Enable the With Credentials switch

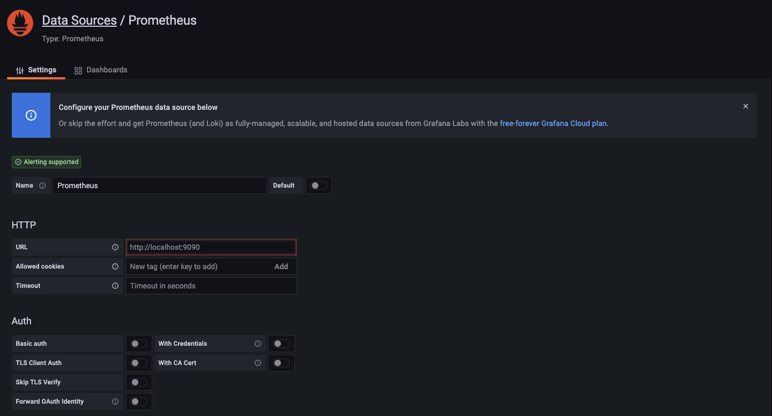click(x=281, y=344)
